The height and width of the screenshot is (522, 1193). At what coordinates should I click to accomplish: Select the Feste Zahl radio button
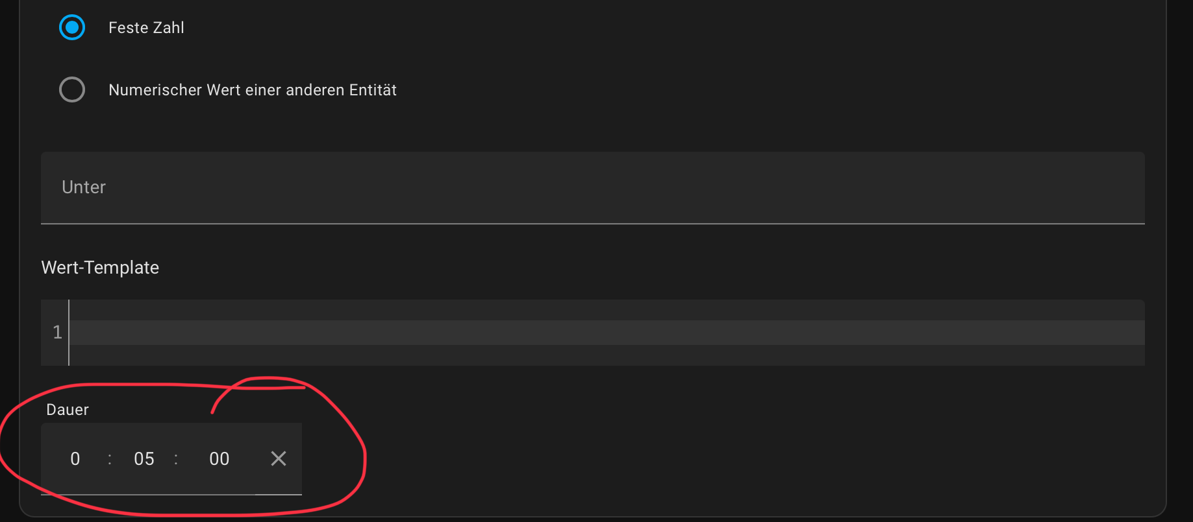pos(72,27)
